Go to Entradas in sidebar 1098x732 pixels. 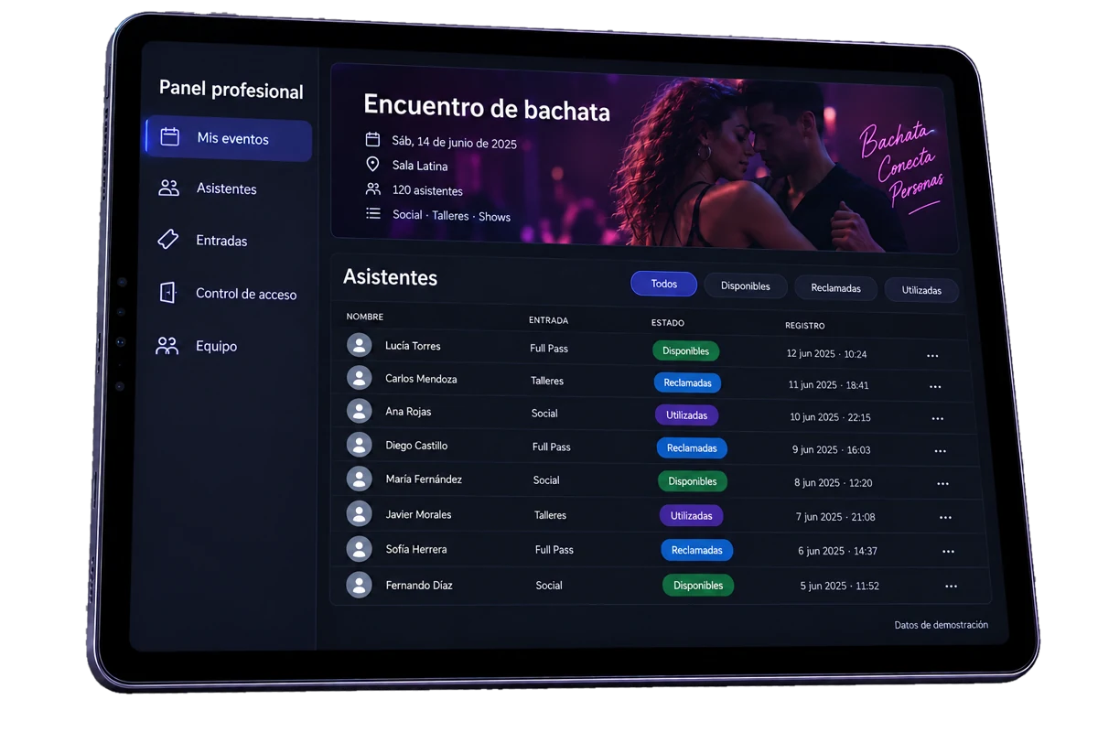[x=222, y=241]
